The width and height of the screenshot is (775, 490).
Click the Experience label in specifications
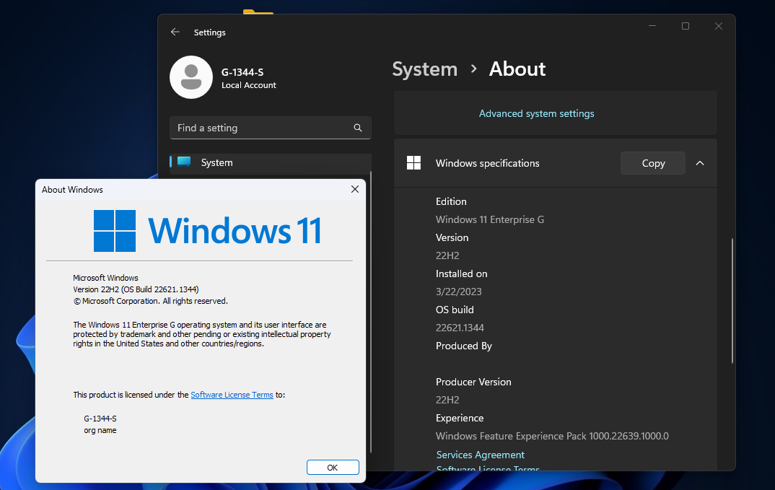(459, 419)
